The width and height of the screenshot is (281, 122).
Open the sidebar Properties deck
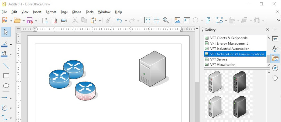pyautogui.click(x=275, y=39)
